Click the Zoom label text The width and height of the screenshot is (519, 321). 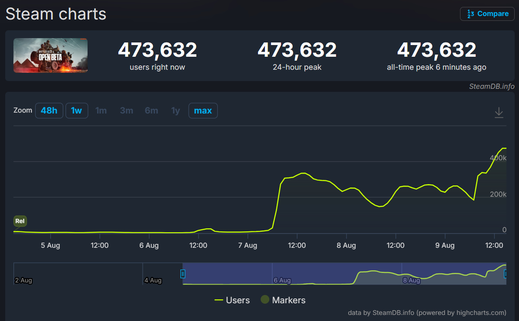coord(23,110)
